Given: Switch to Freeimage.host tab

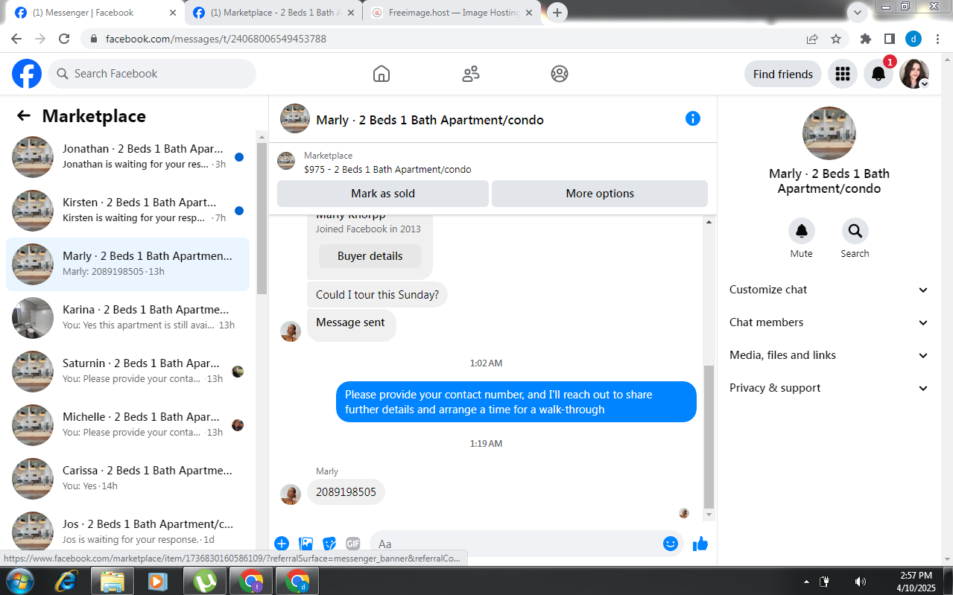Looking at the screenshot, I should point(452,13).
